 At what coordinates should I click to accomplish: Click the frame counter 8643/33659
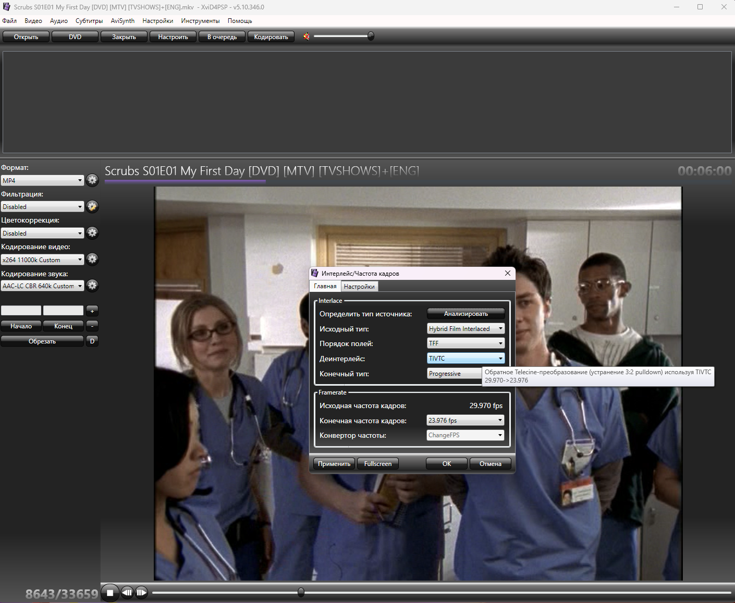[x=62, y=594]
